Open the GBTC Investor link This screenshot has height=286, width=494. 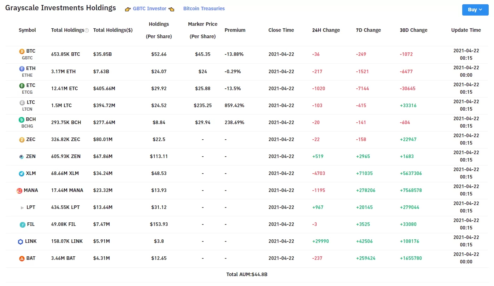tap(149, 9)
